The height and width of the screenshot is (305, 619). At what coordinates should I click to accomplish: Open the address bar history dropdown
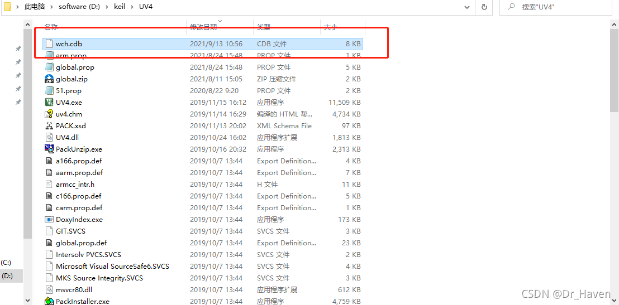pyautogui.click(x=467, y=7)
